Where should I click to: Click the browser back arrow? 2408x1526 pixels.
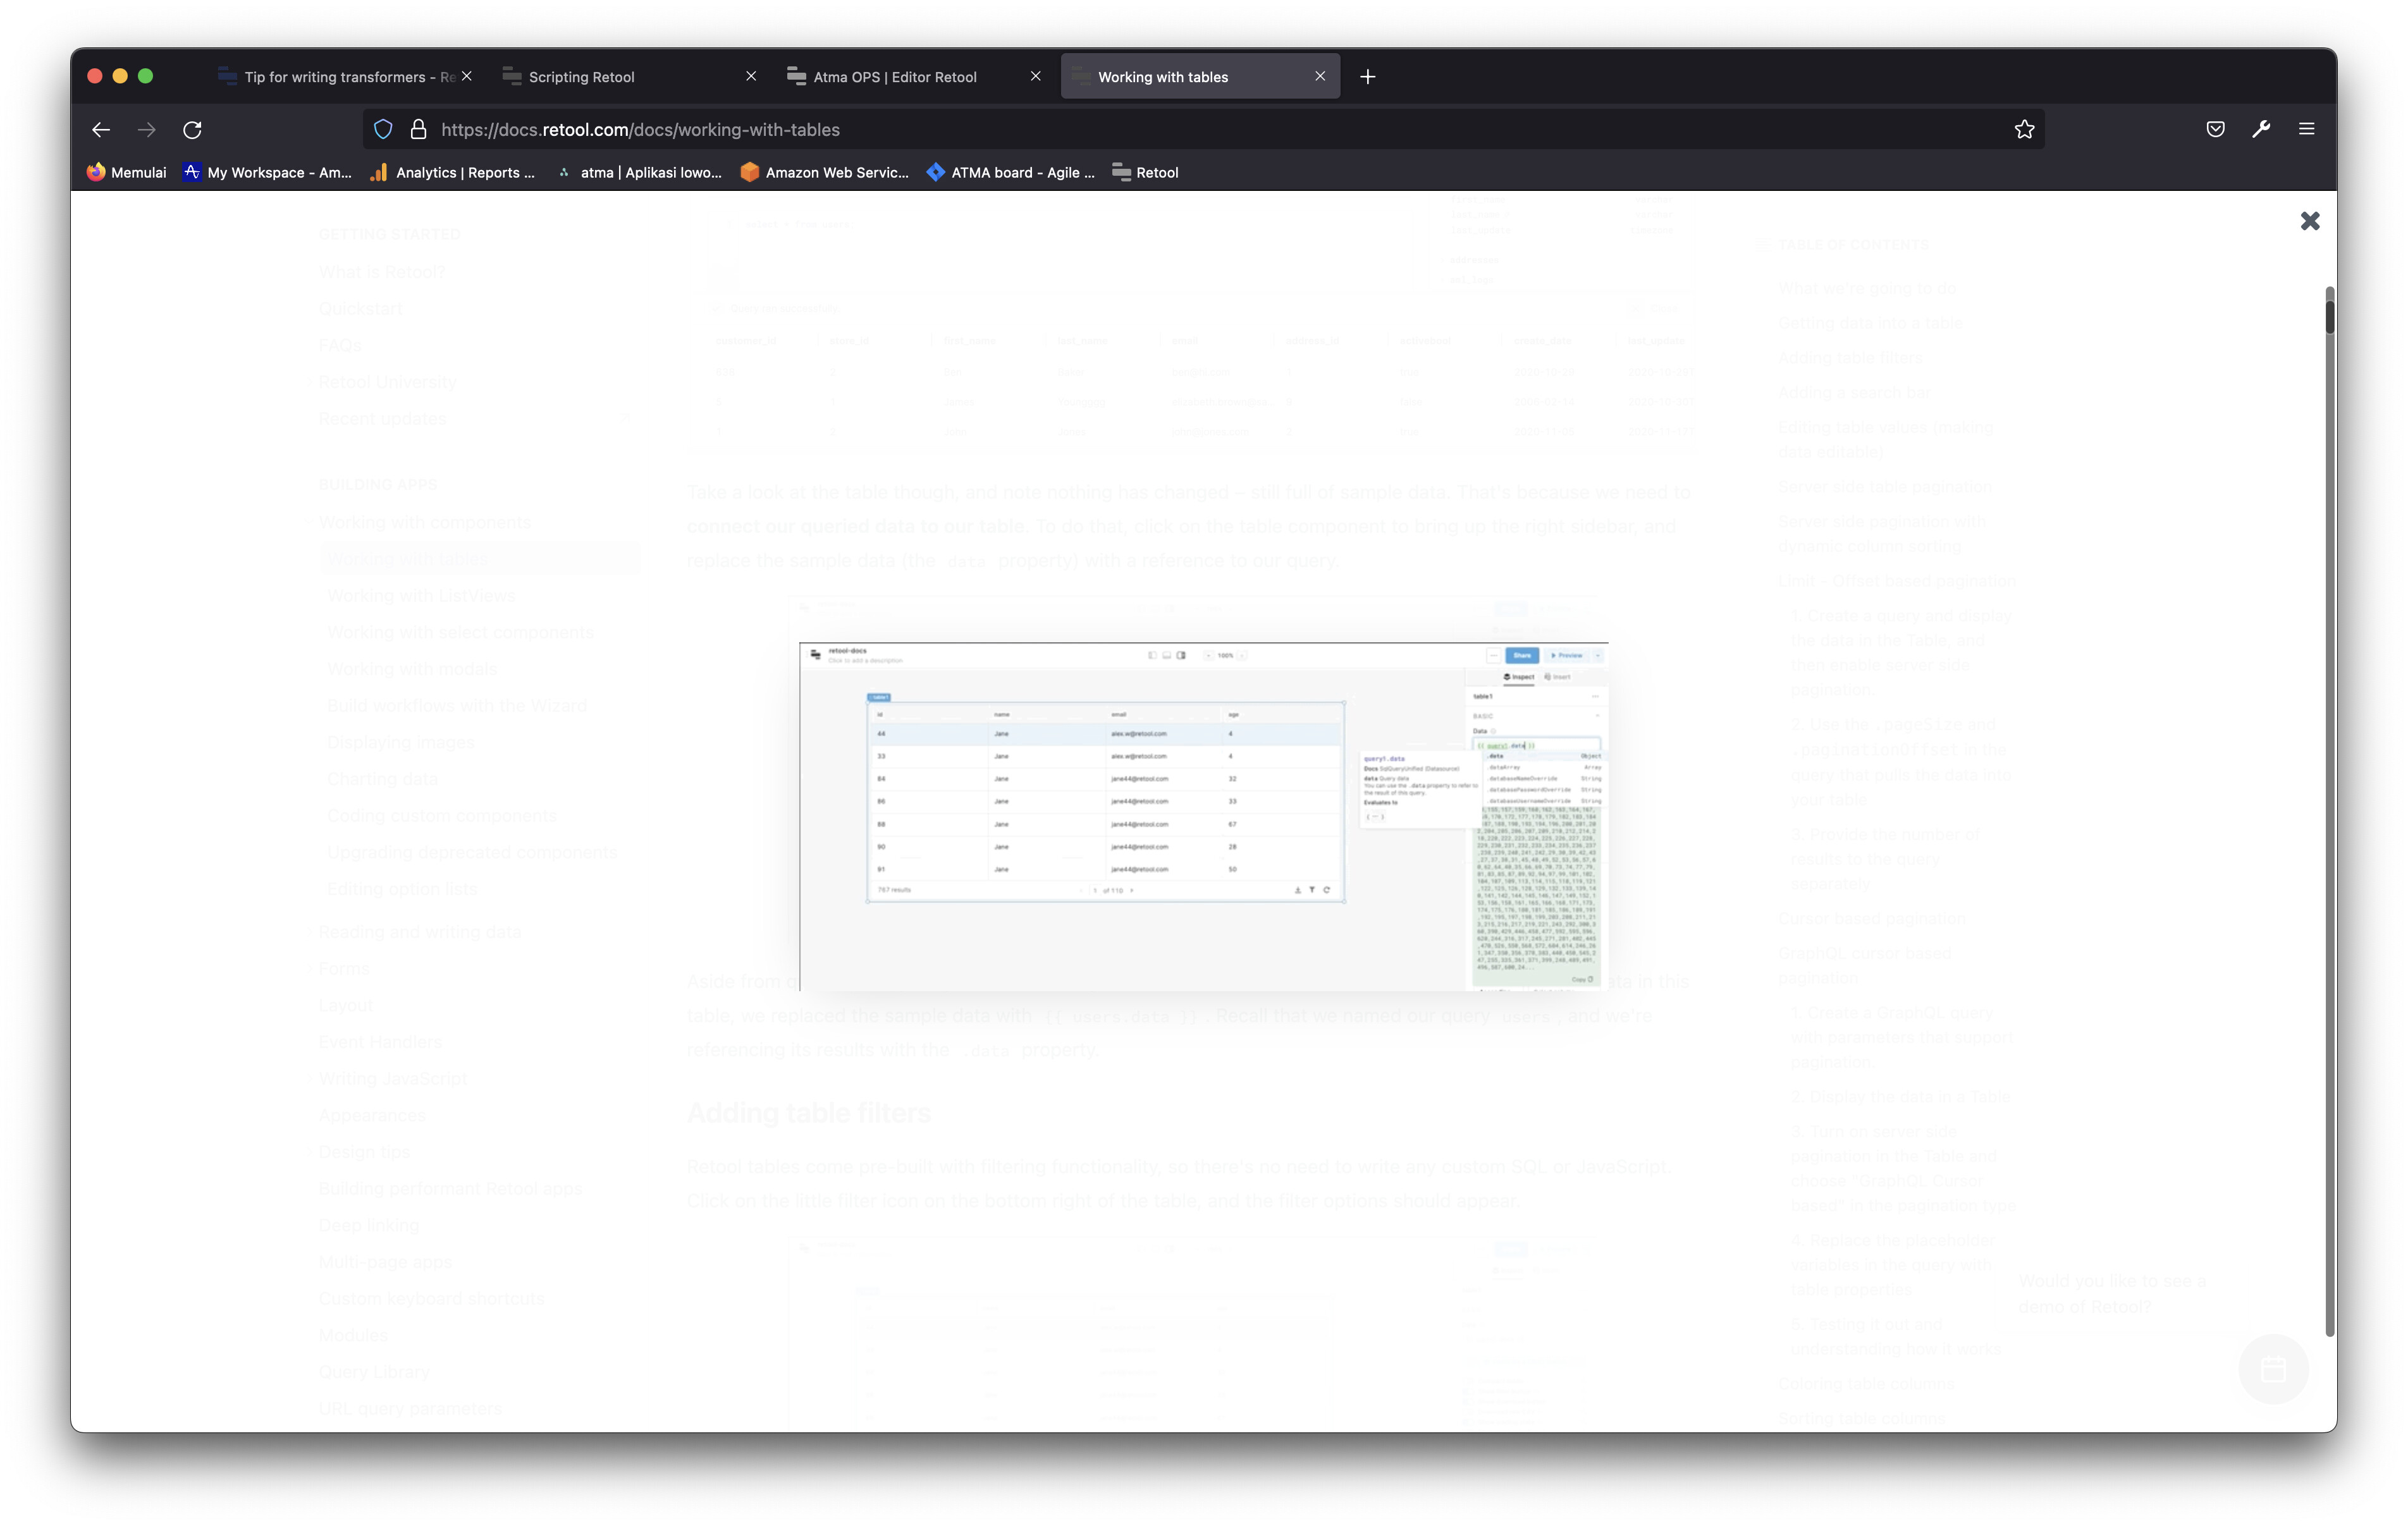tap(101, 130)
